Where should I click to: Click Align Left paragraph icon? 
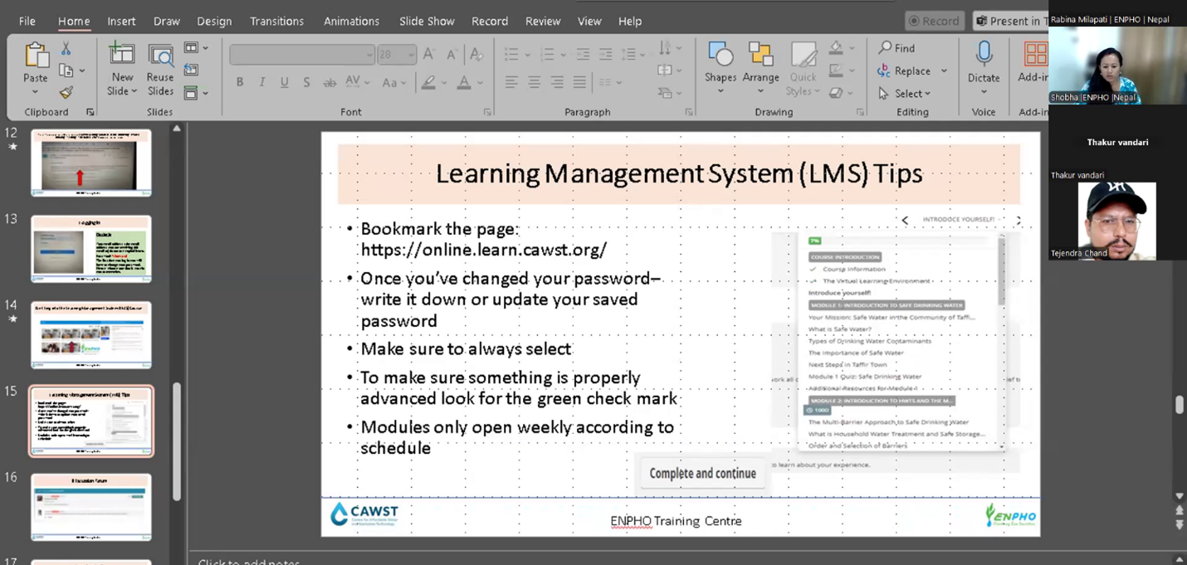[x=511, y=82]
